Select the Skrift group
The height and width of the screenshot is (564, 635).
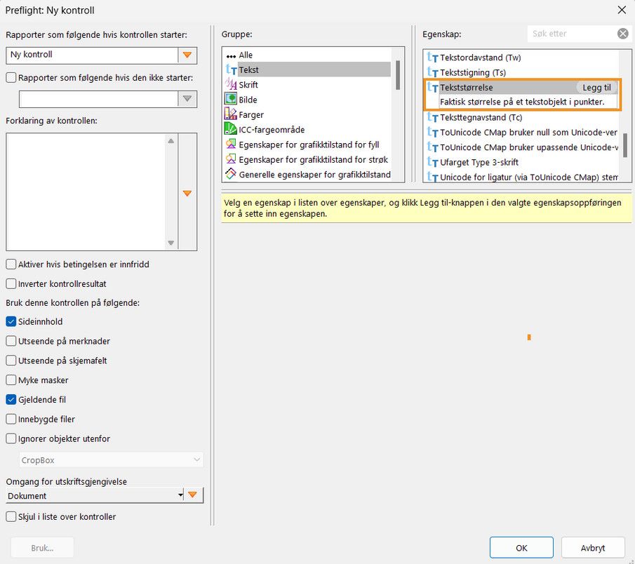click(x=248, y=85)
